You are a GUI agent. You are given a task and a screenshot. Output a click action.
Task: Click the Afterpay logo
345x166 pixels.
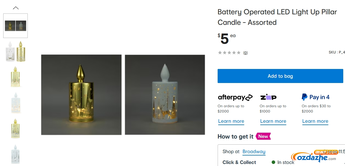coord(235,97)
